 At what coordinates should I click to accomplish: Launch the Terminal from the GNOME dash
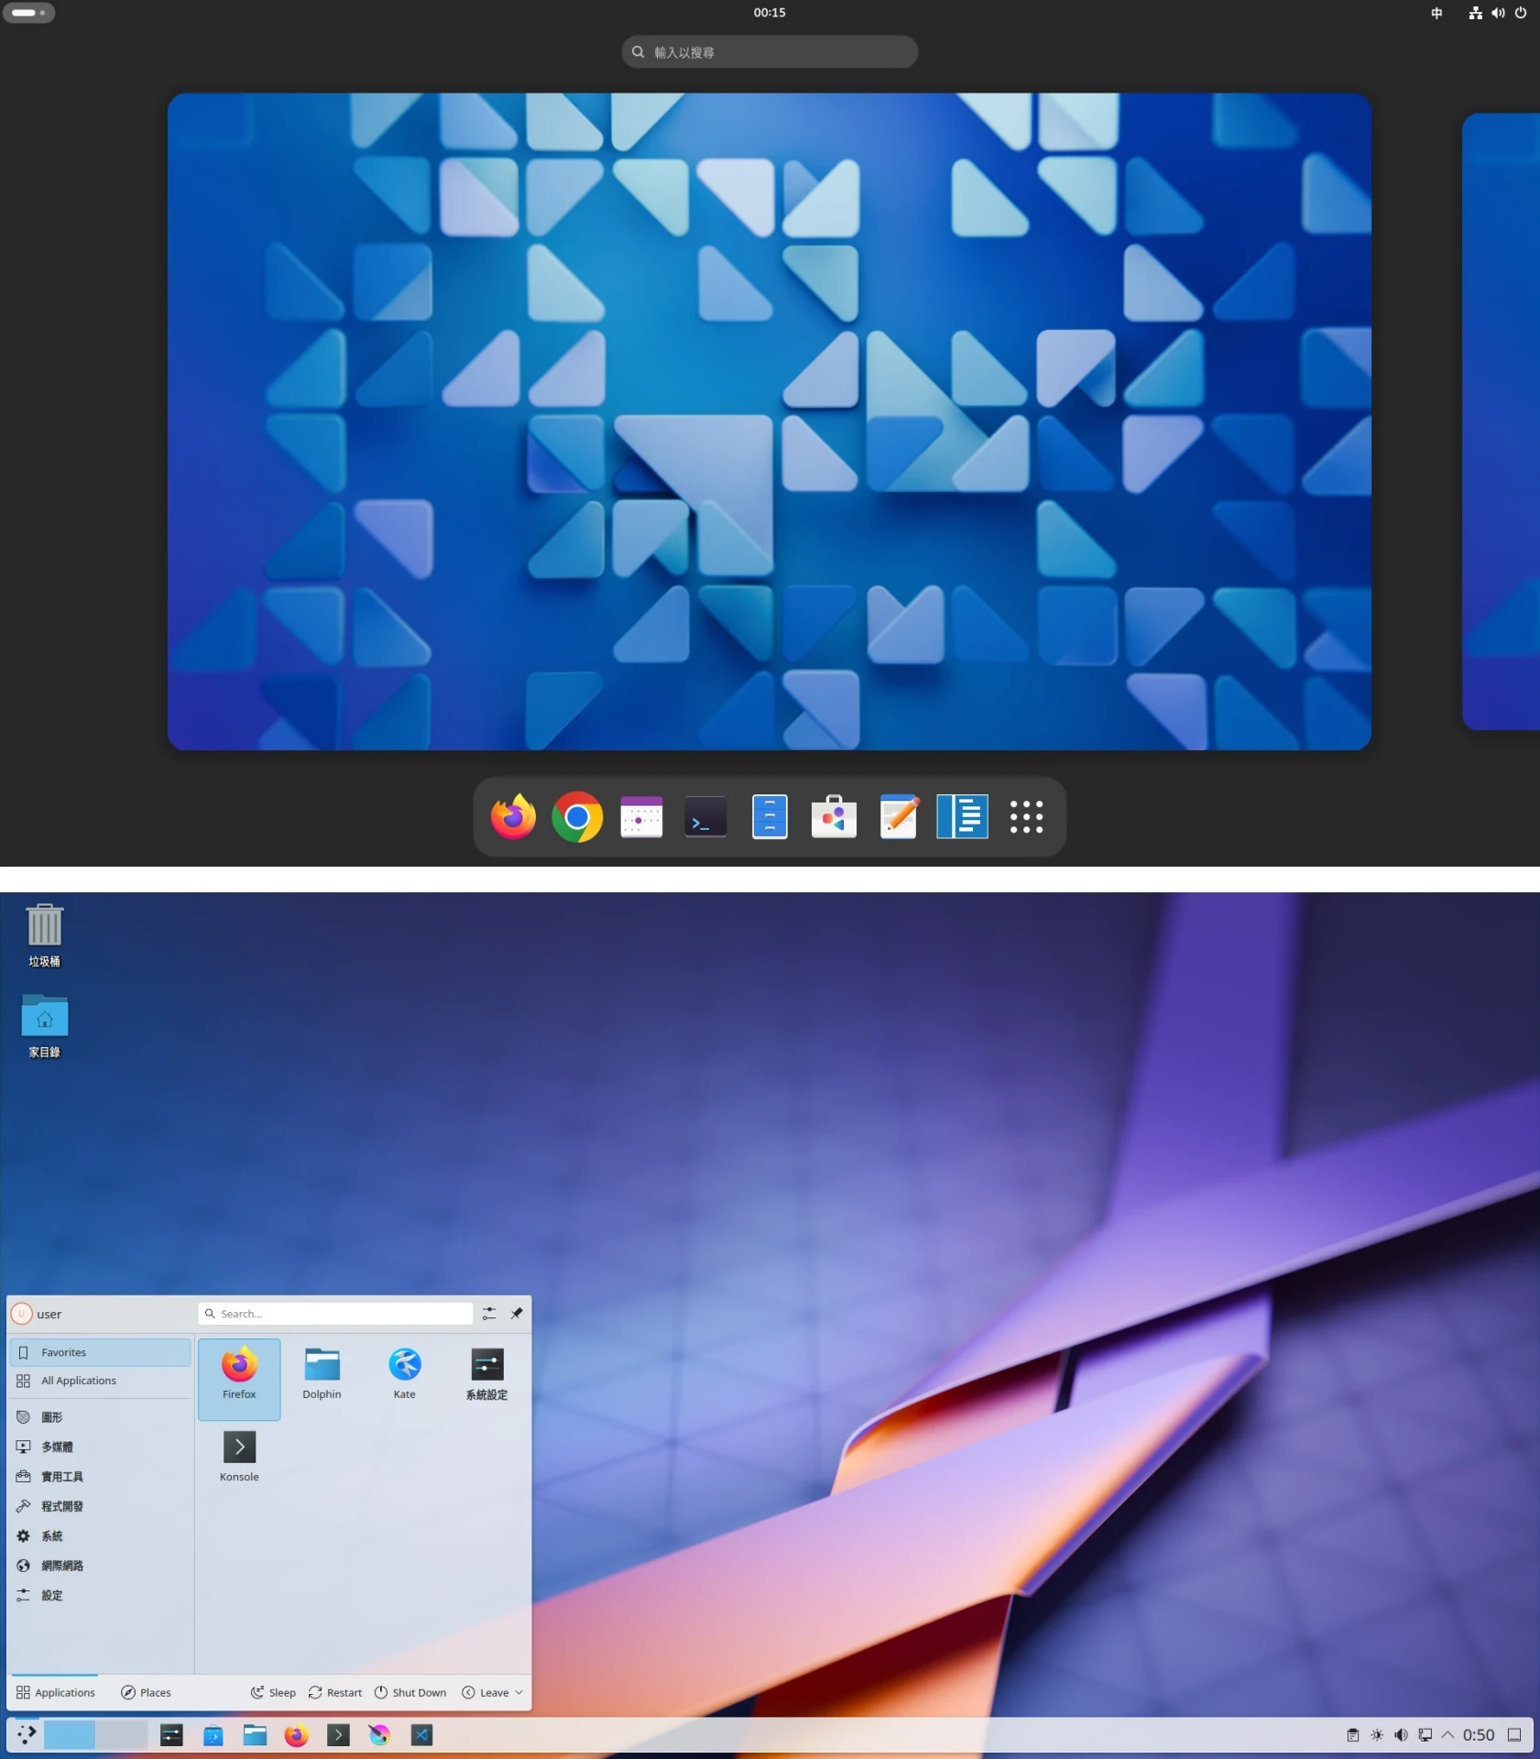tap(705, 816)
